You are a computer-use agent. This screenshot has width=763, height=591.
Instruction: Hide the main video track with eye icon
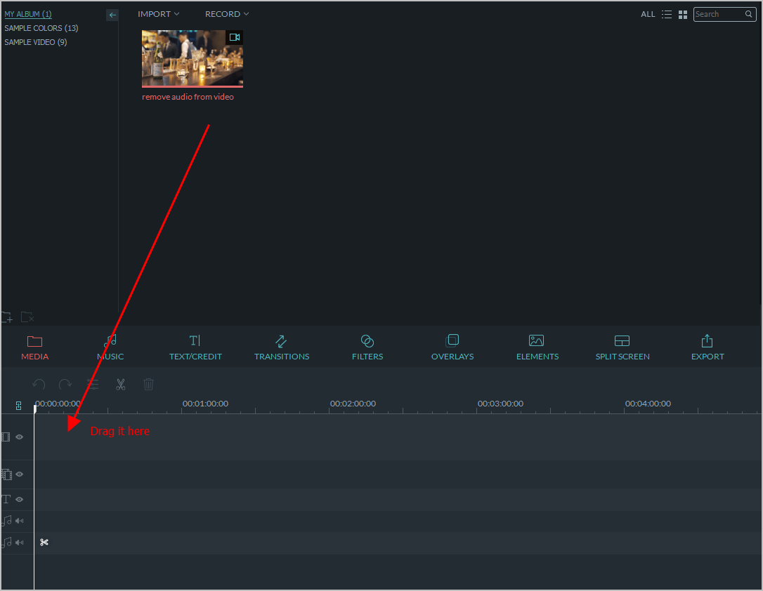[20, 437]
